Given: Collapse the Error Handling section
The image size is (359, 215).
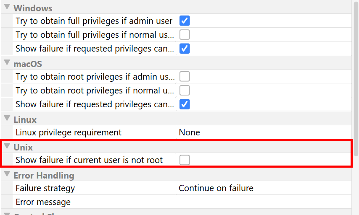Looking at the screenshot, I should (x=7, y=174).
